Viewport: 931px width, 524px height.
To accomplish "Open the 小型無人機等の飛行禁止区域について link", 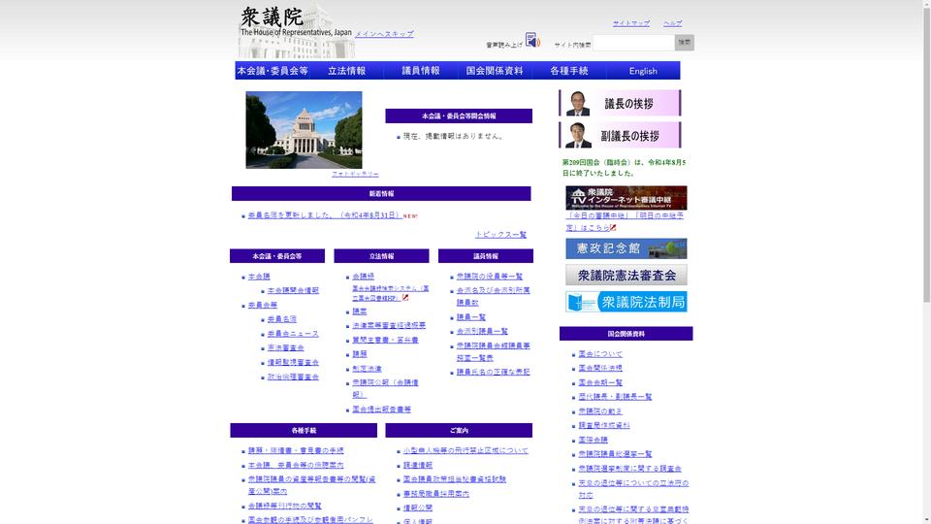I will (x=465, y=451).
